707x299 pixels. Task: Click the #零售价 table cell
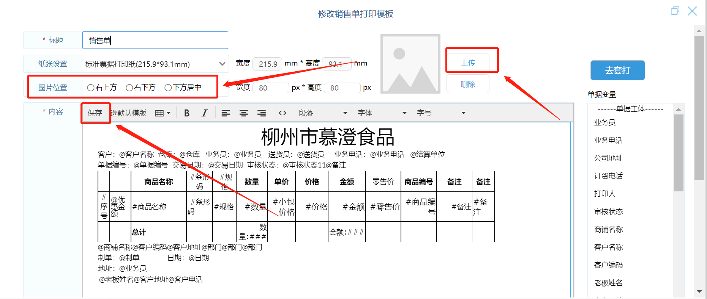383,207
